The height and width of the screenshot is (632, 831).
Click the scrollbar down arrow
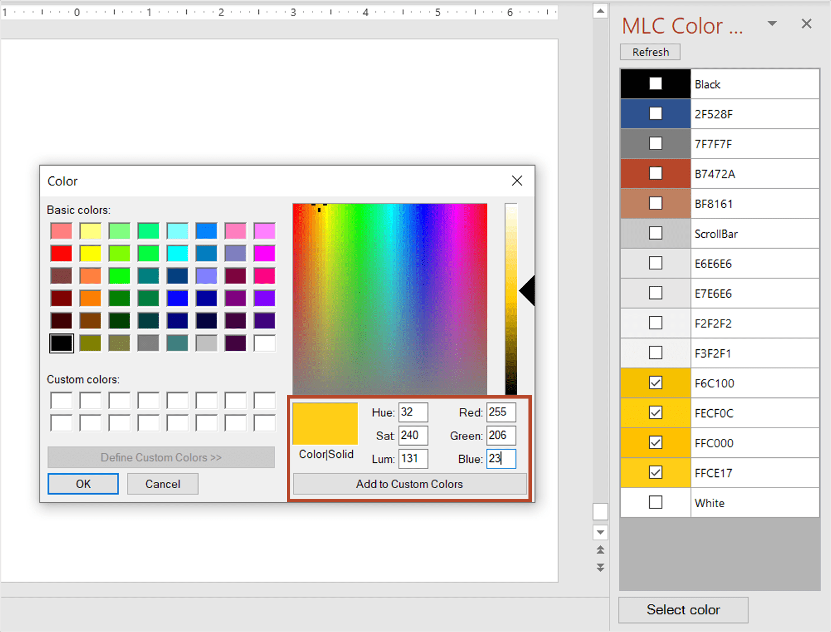600,532
